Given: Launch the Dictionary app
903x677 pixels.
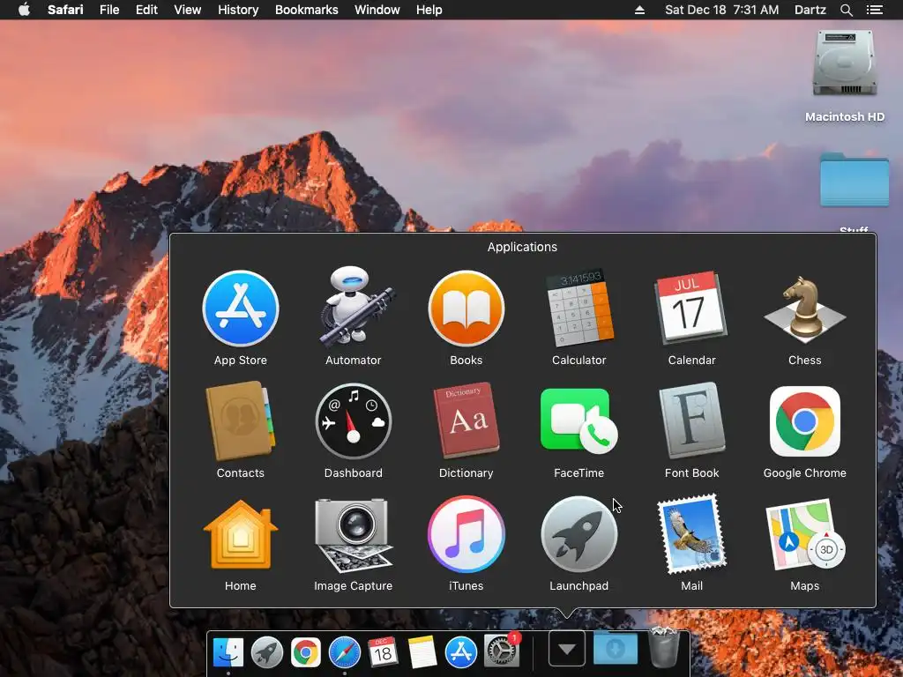Looking at the screenshot, I should (x=466, y=420).
